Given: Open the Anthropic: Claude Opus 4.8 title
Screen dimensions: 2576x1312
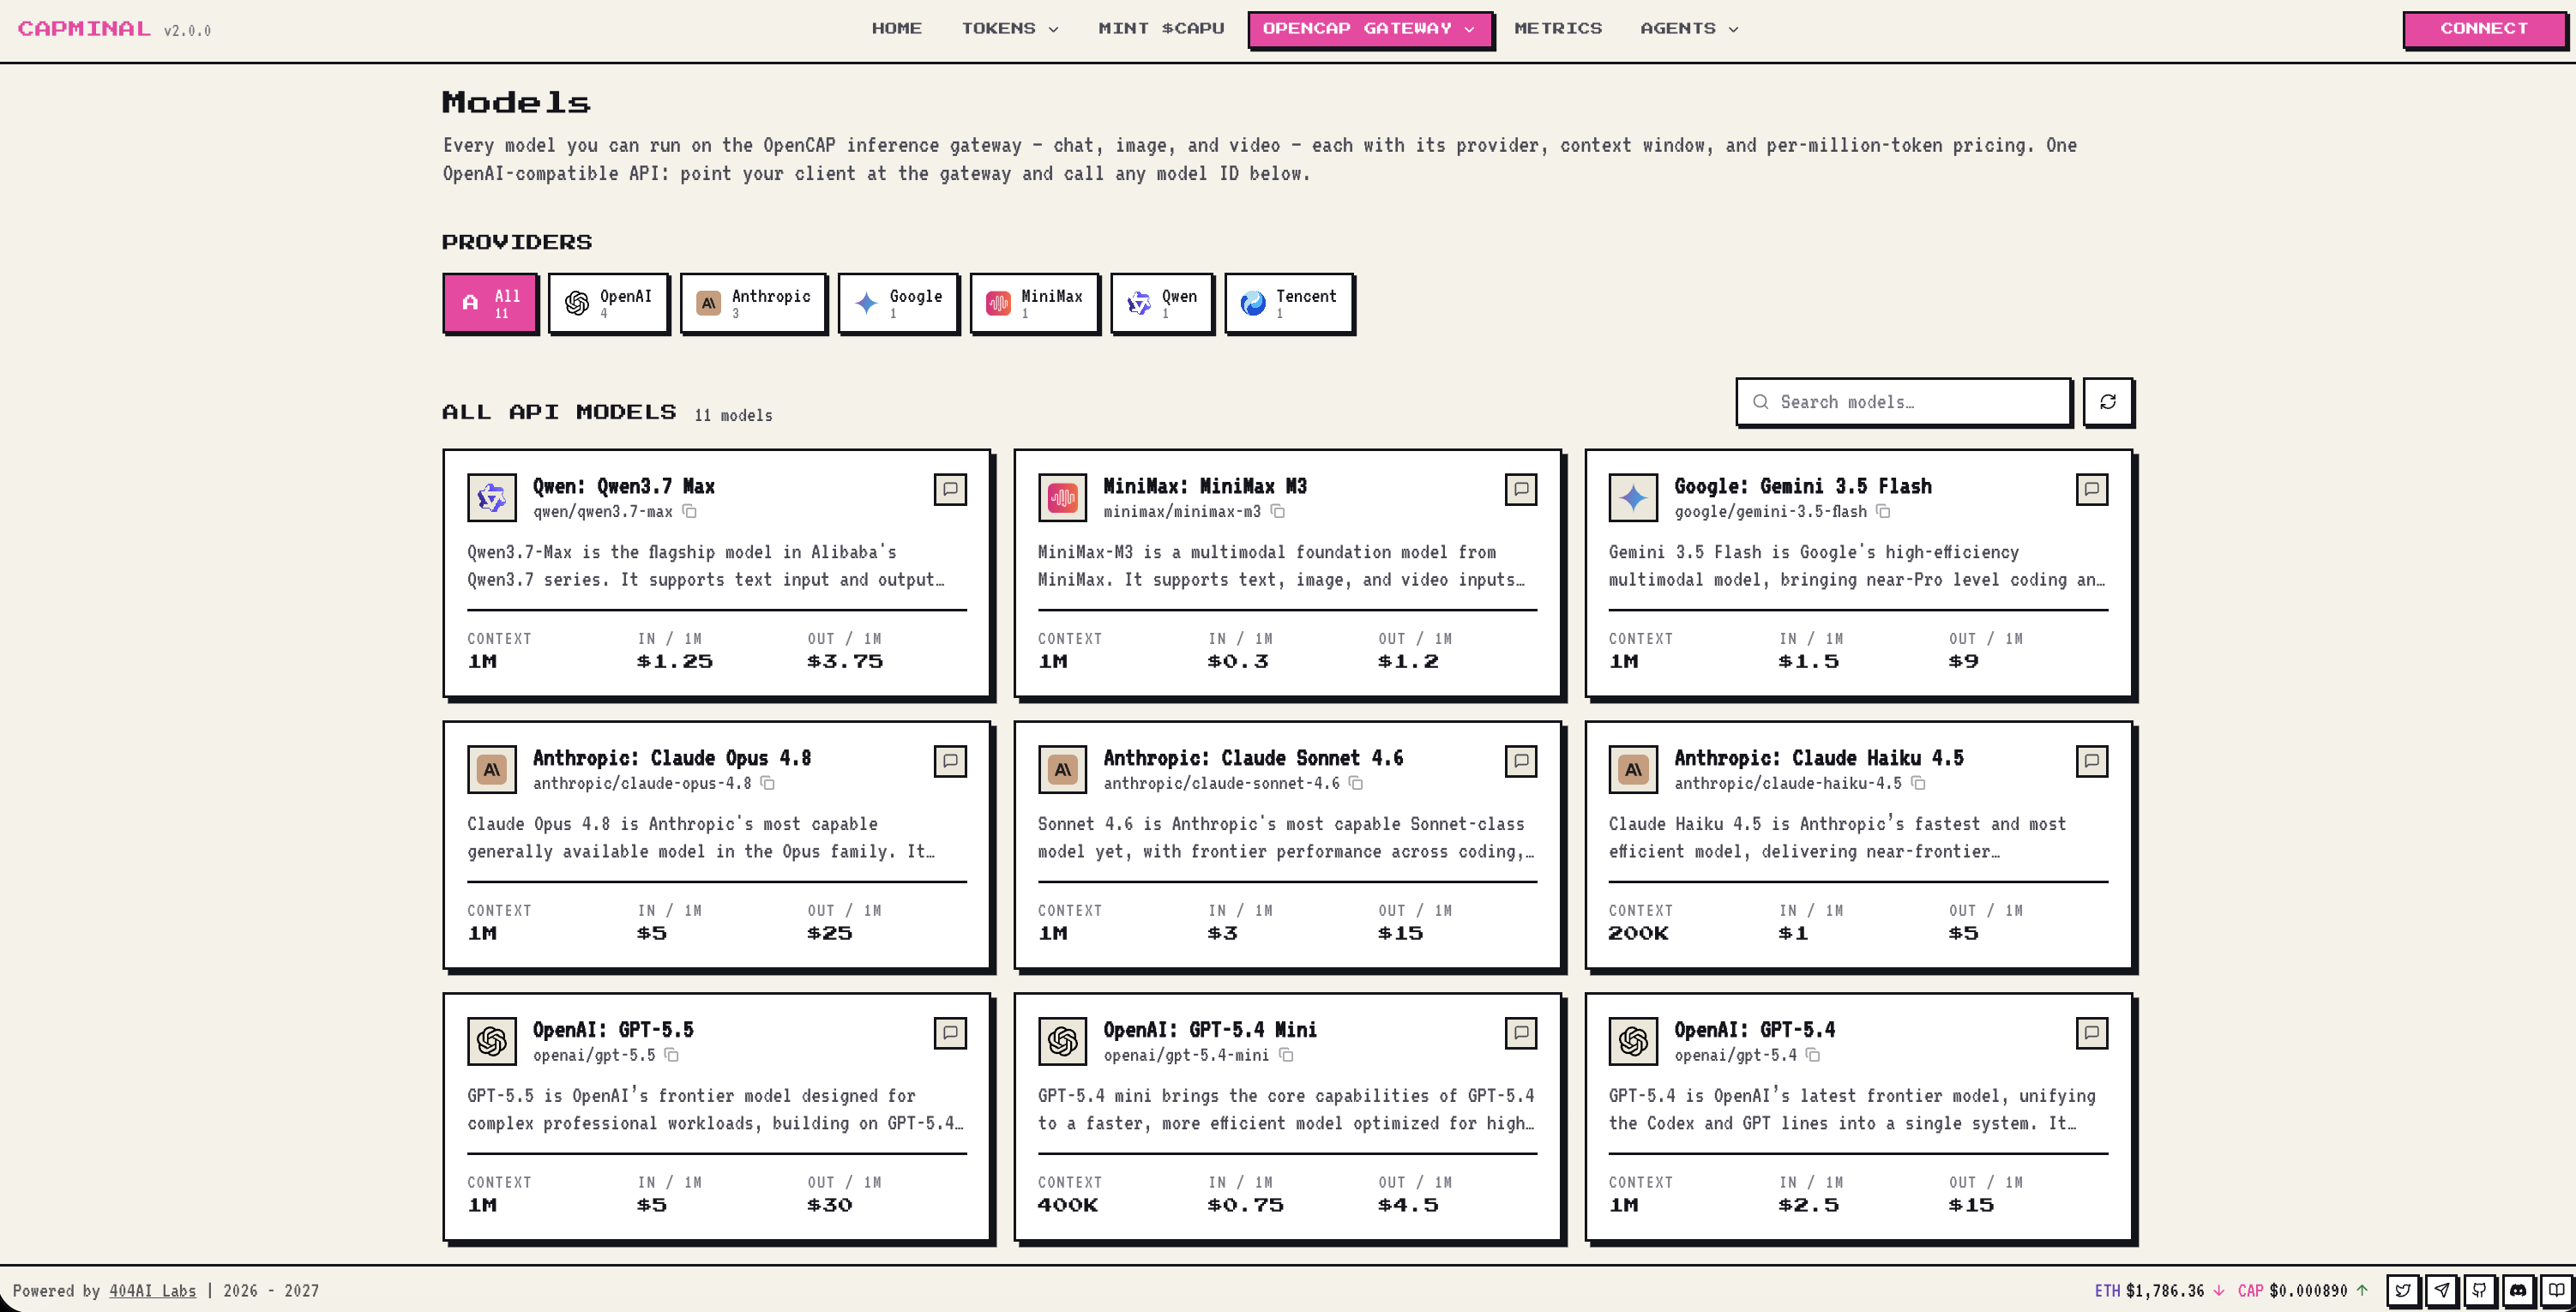Looking at the screenshot, I should point(672,758).
